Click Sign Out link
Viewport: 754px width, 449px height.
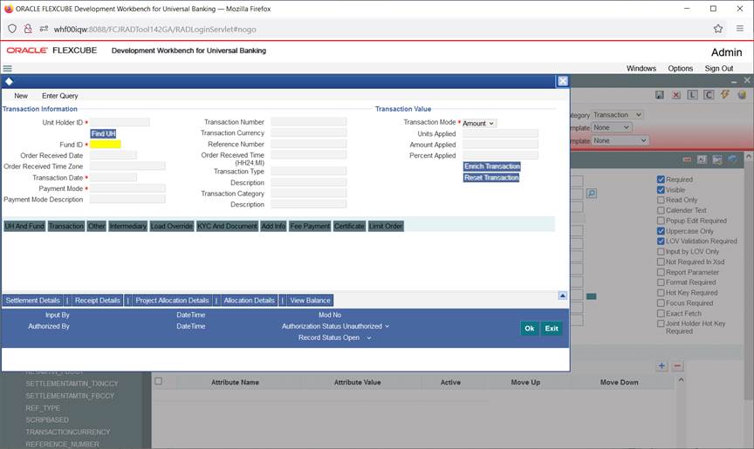click(x=719, y=69)
